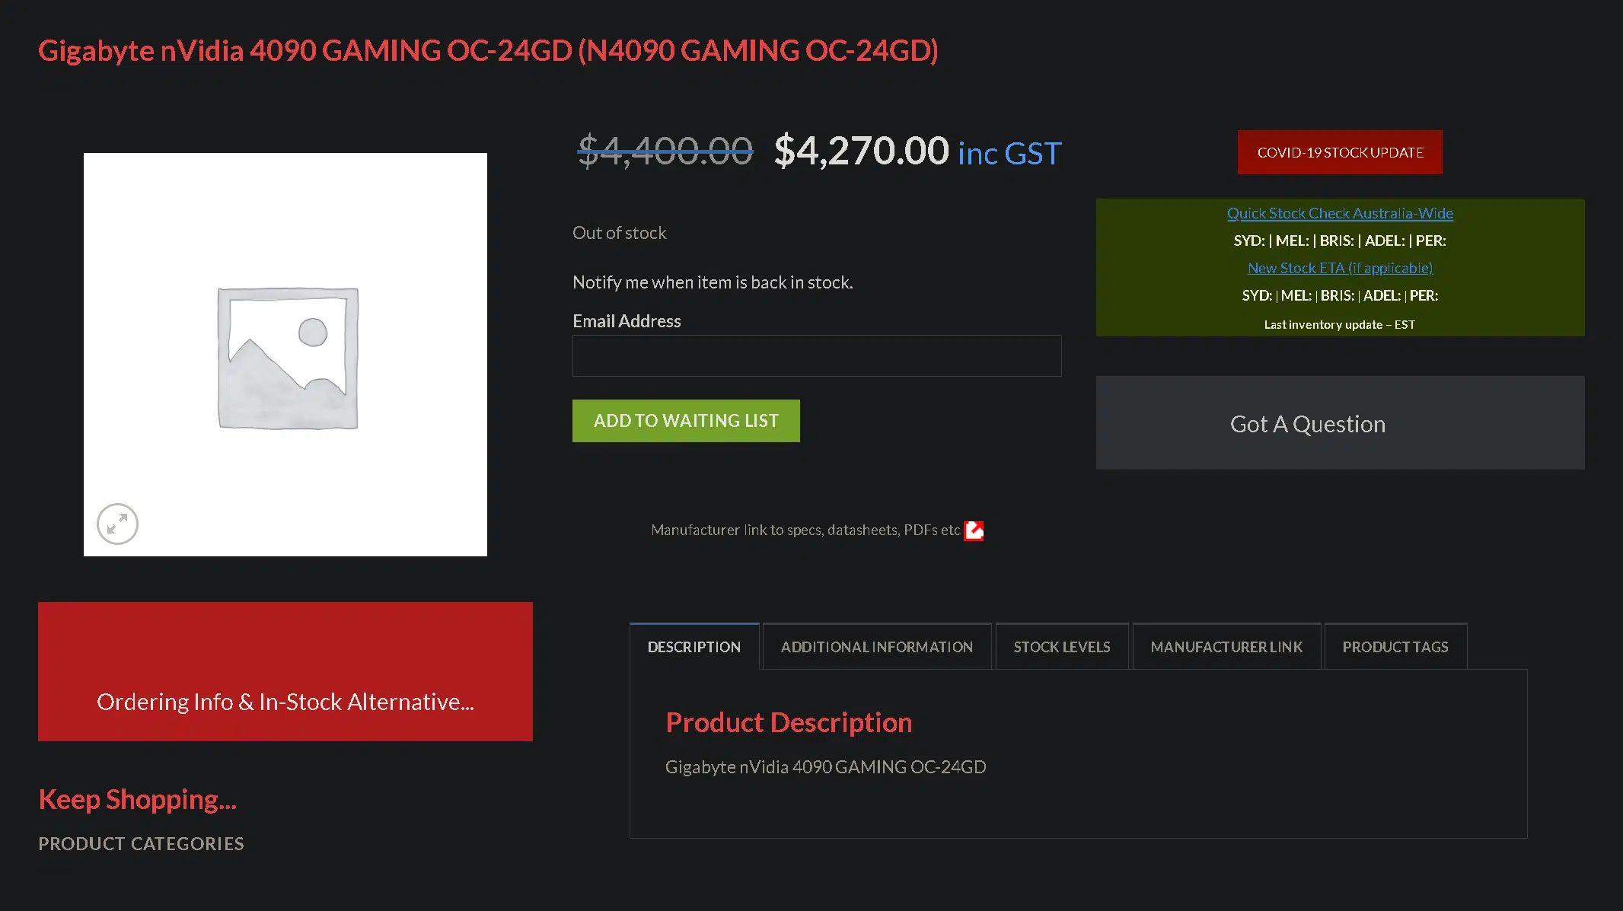Click the product placeholder image

[x=285, y=355]
